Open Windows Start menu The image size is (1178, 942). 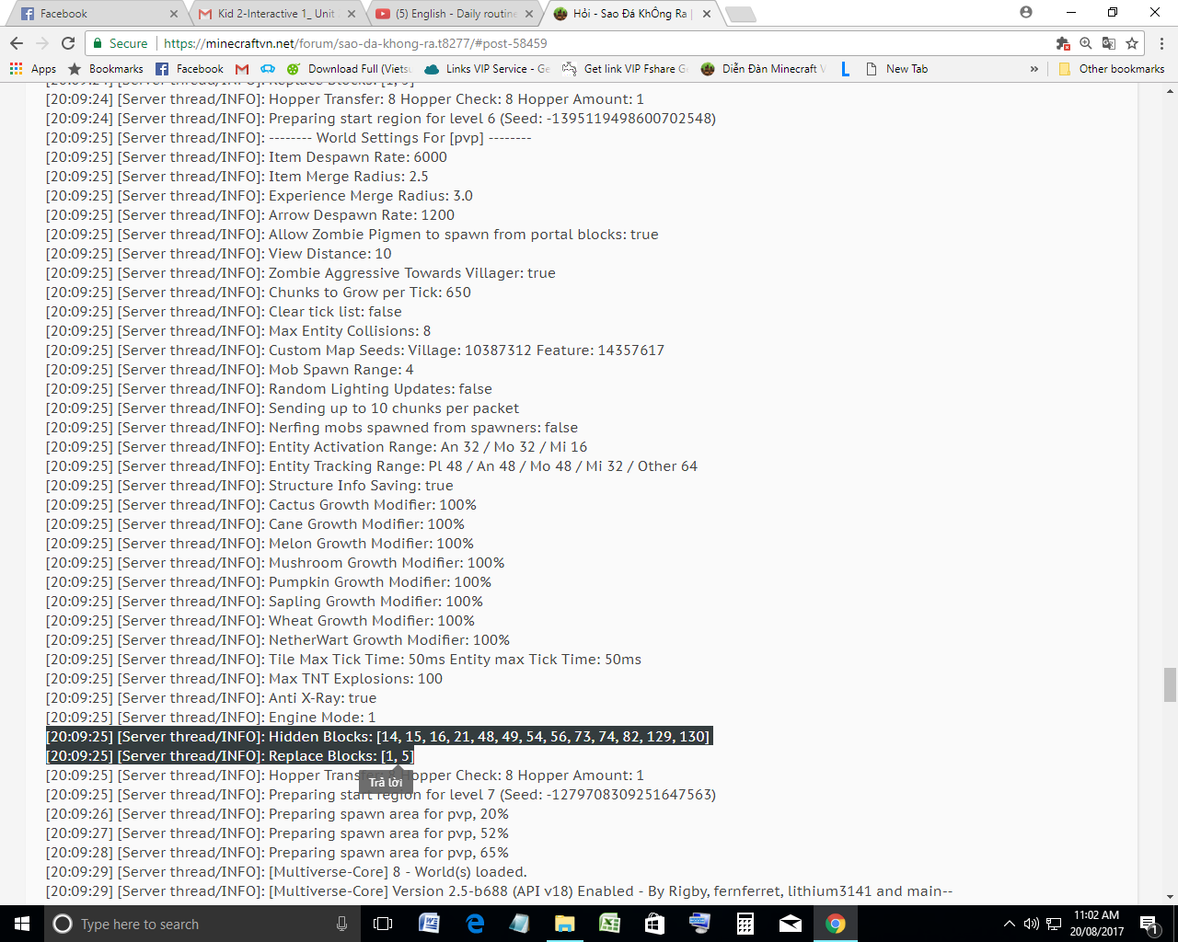tap(22, 924)
